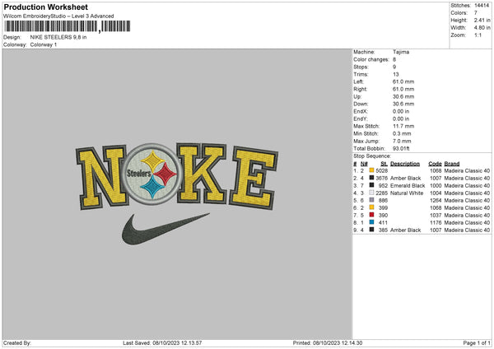This screenshot has width=494, height=349.
Task: Click the 'Stop Sequence:' heading
Action: point(372,156)
